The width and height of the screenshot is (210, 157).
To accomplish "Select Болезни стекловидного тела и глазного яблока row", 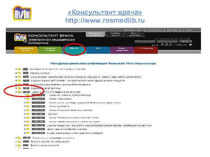I will [x=74, y=118].
